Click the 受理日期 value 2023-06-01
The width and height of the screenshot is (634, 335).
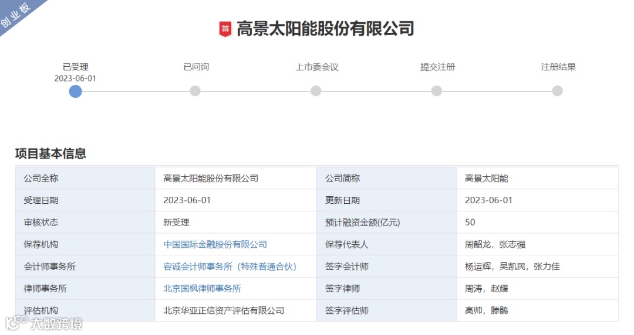tap(187, 200)
